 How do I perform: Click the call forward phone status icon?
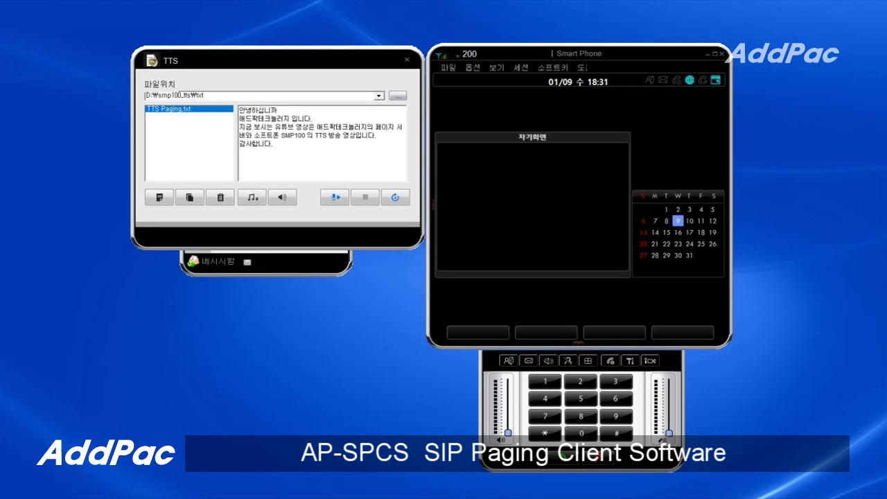(x=676, y=80)
